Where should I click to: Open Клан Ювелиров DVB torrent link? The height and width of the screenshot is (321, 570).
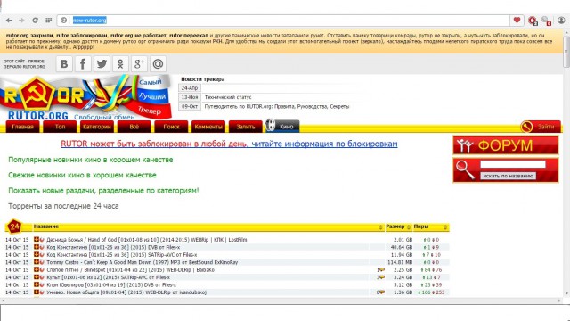point(111,285)
